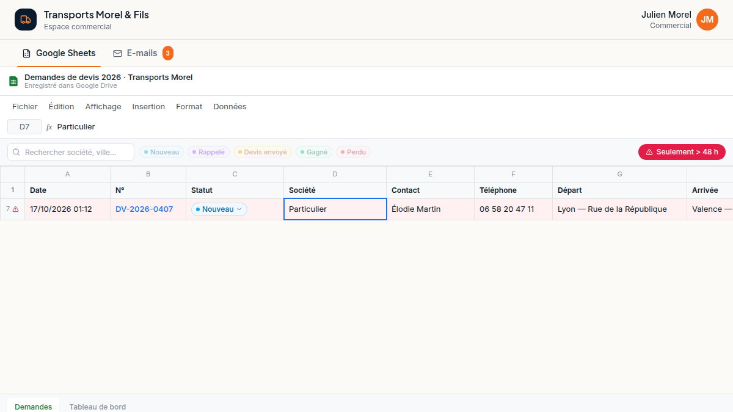Select column G header
This screenshot has width=733, height=412.
[x=620, y=174]
